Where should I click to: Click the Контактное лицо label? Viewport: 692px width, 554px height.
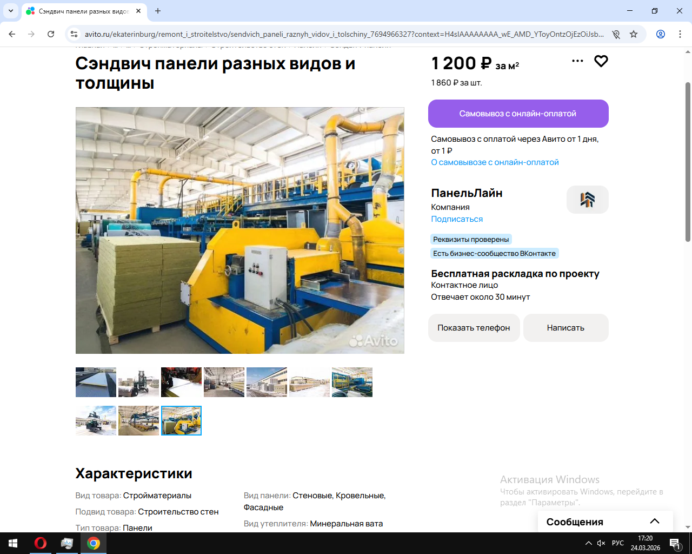tap(464, 285)
